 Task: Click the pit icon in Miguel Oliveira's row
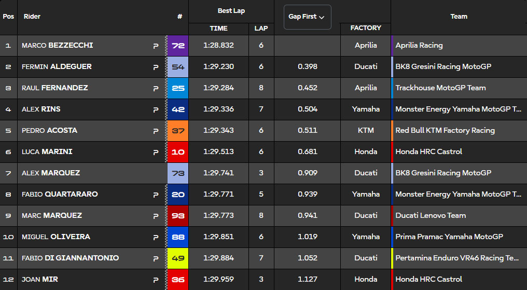click(x=156, y=237)
